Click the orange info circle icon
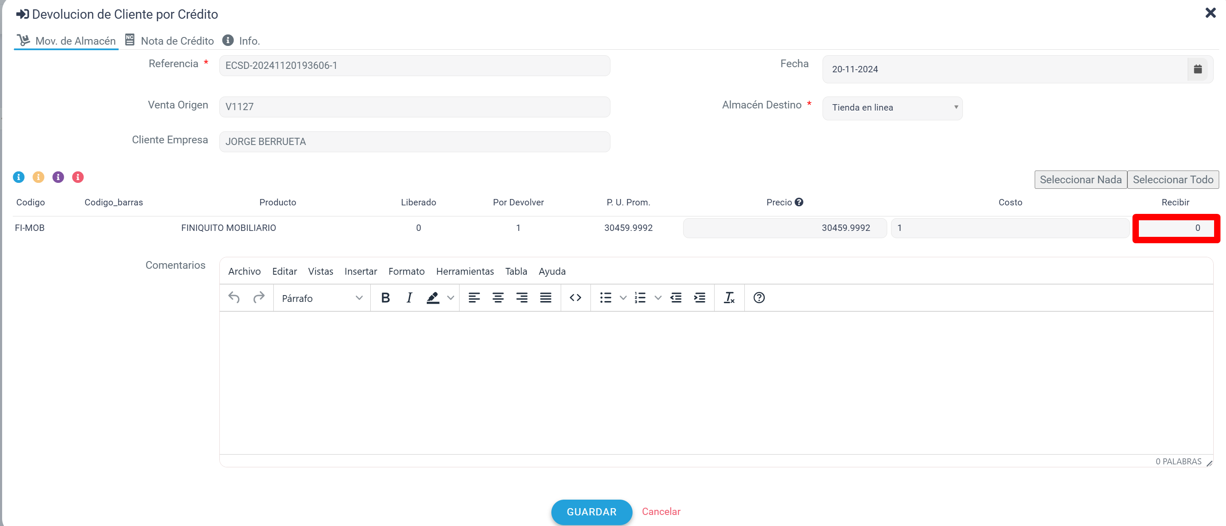Screen dimensions: 1226x526 coord(39,177)
